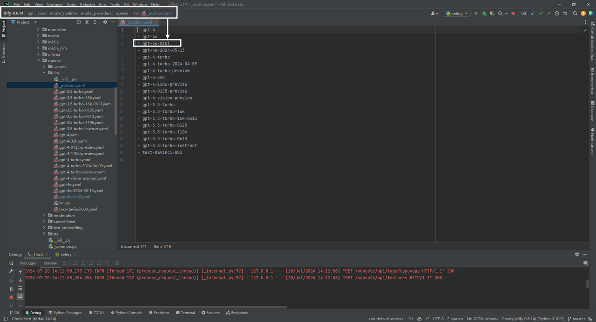Click Git Commit green checkmark
This screenshot has width=596, height=322.
(x=541, y=13)
